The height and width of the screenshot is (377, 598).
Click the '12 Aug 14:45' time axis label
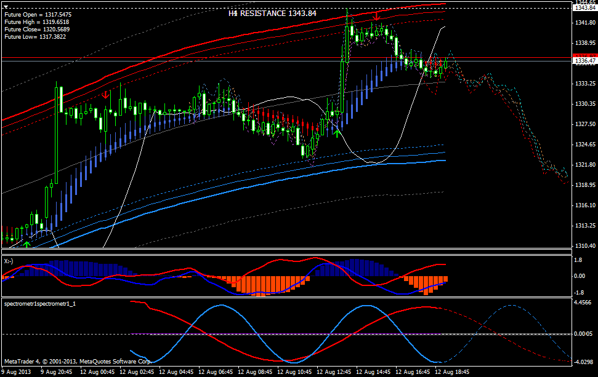[373, 371]
